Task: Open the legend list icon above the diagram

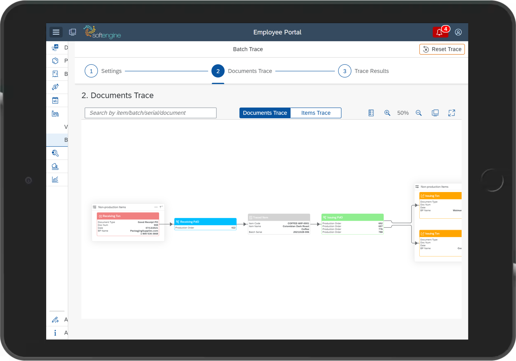Action: pyautogui.click(x=371, y=113)
